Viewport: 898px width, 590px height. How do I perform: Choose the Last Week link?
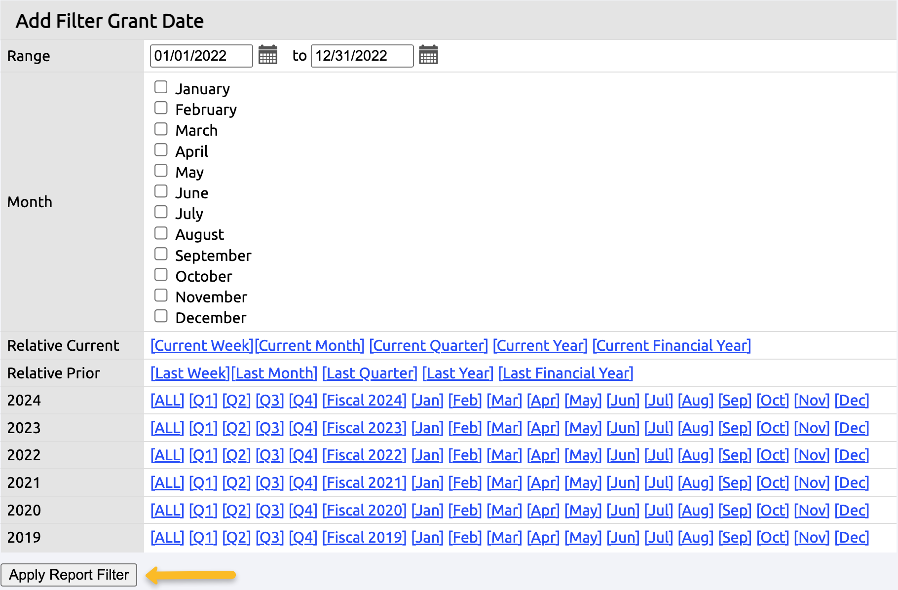click(190, 373)
